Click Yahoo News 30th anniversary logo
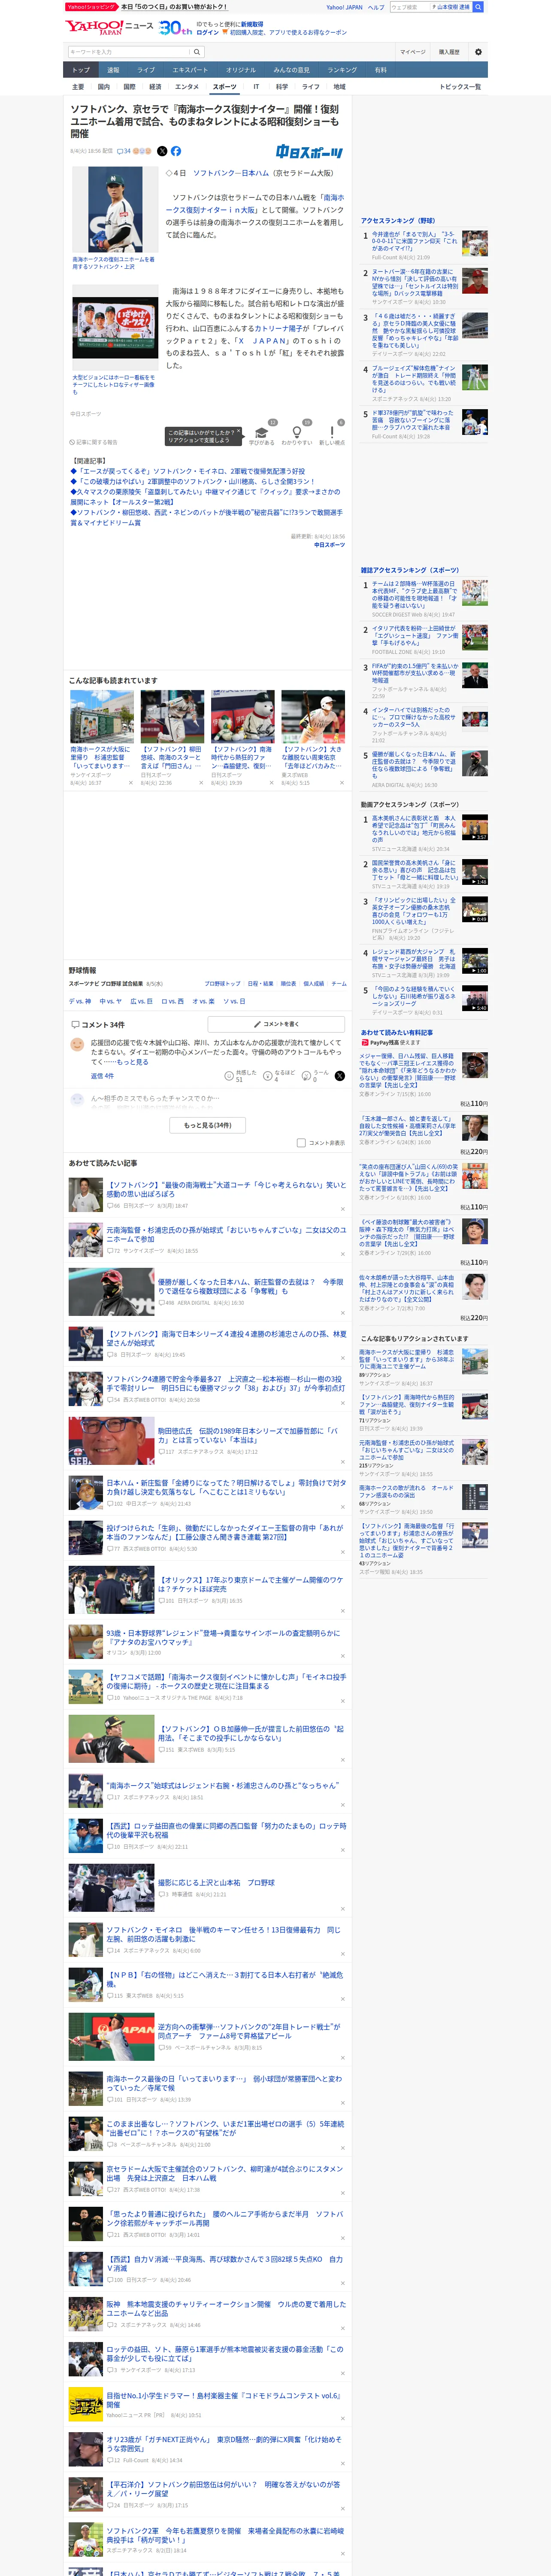This screenshot has width=551, height=2576. (x=175, y=28)
